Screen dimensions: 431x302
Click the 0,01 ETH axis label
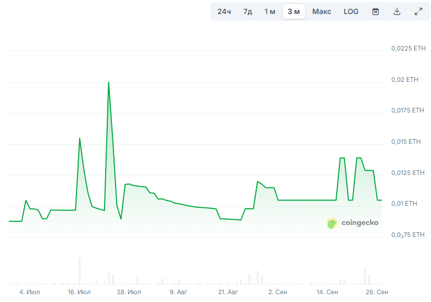click(404, 204)
